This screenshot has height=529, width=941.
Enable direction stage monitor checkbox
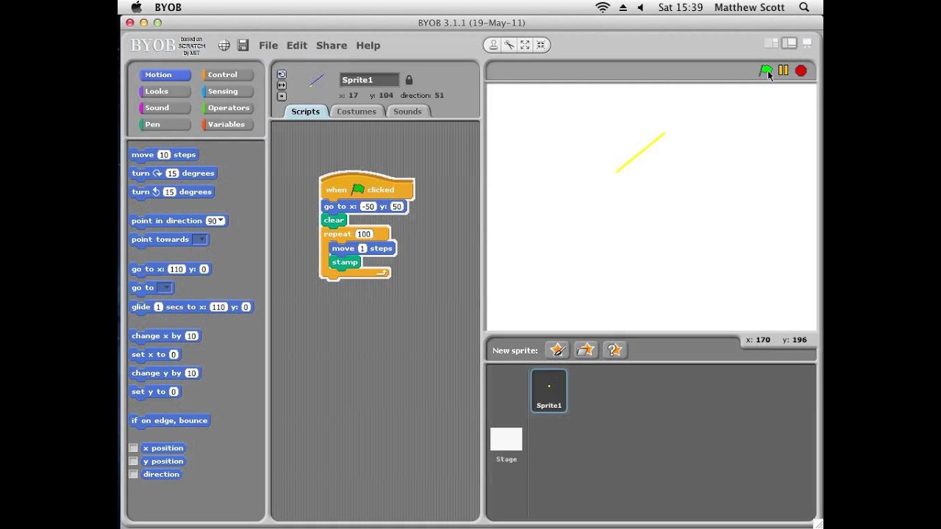pos(133,475)
